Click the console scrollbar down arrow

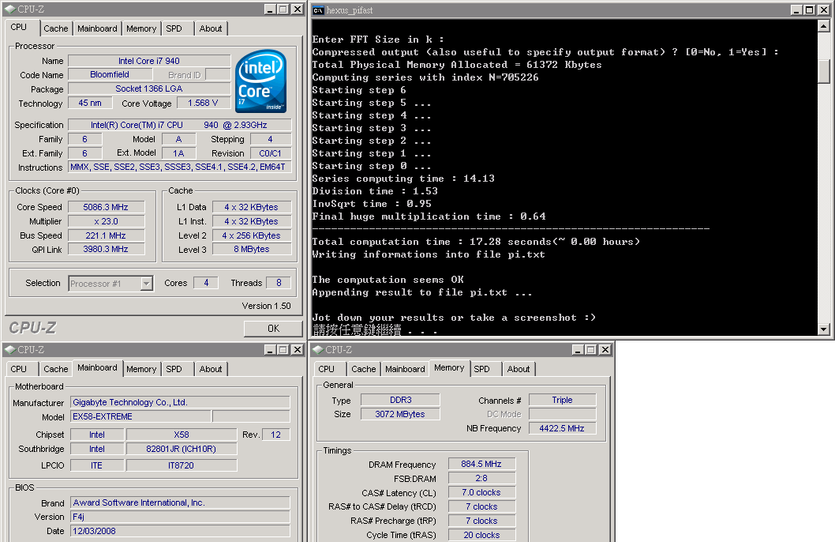click(x=823, y=329)
